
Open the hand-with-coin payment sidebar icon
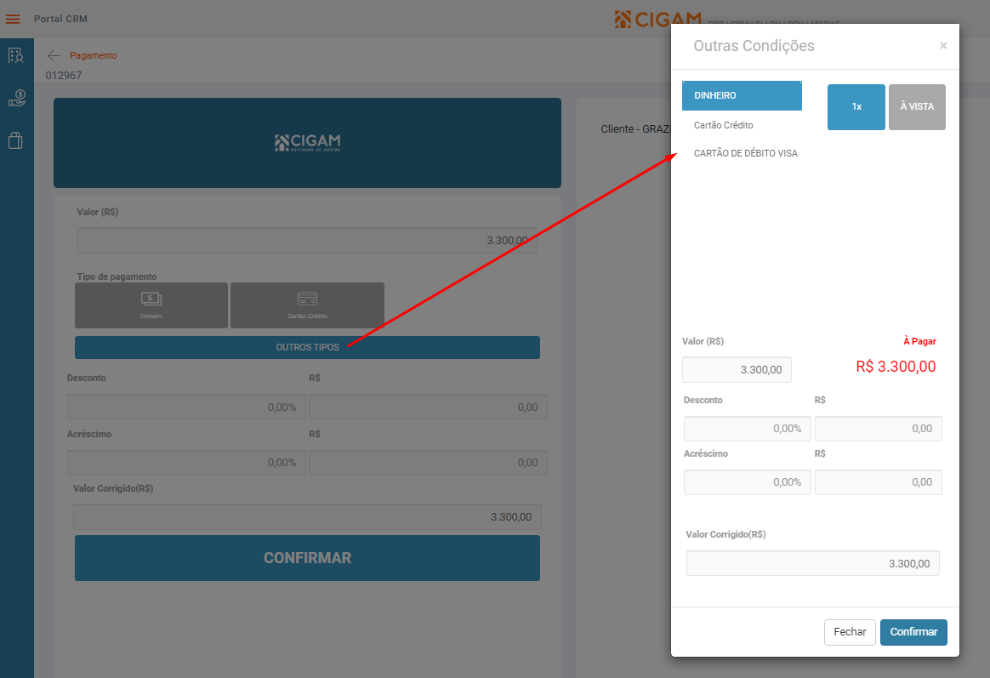coord(16,98)
